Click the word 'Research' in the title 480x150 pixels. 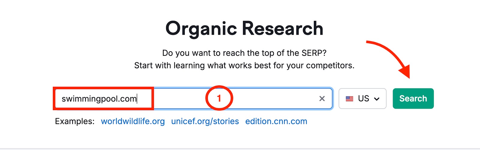[282, 29]
